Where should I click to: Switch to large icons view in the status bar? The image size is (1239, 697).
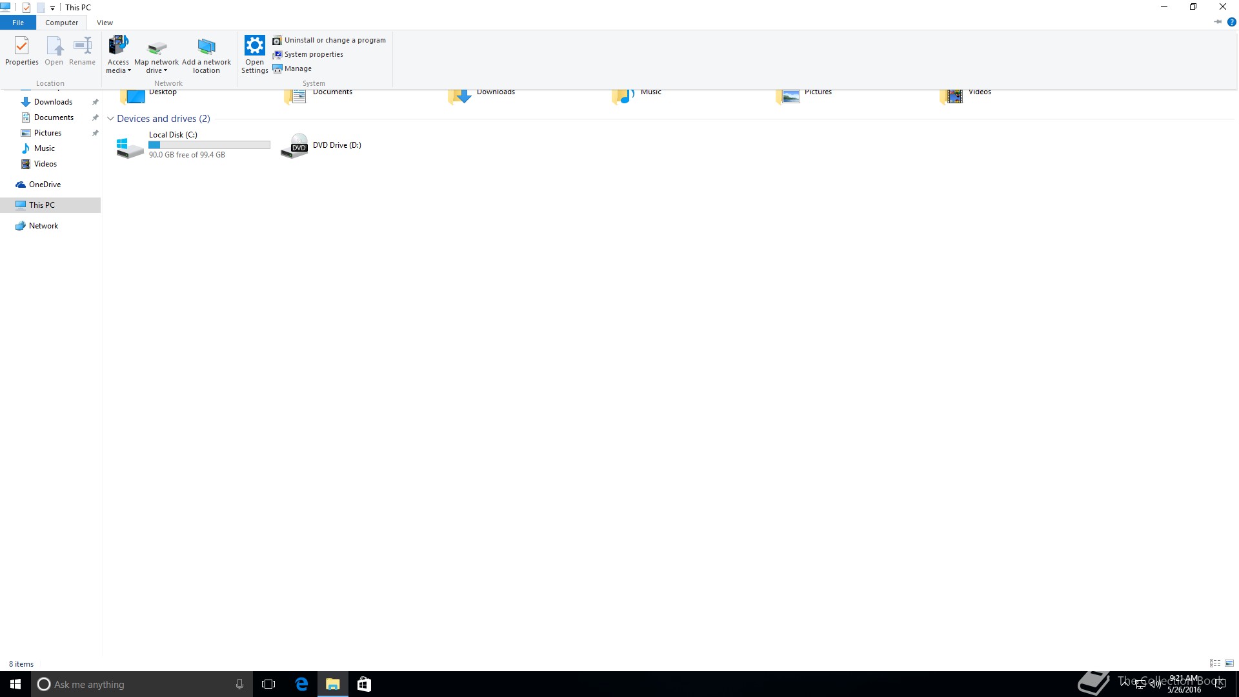point(1229,663)
